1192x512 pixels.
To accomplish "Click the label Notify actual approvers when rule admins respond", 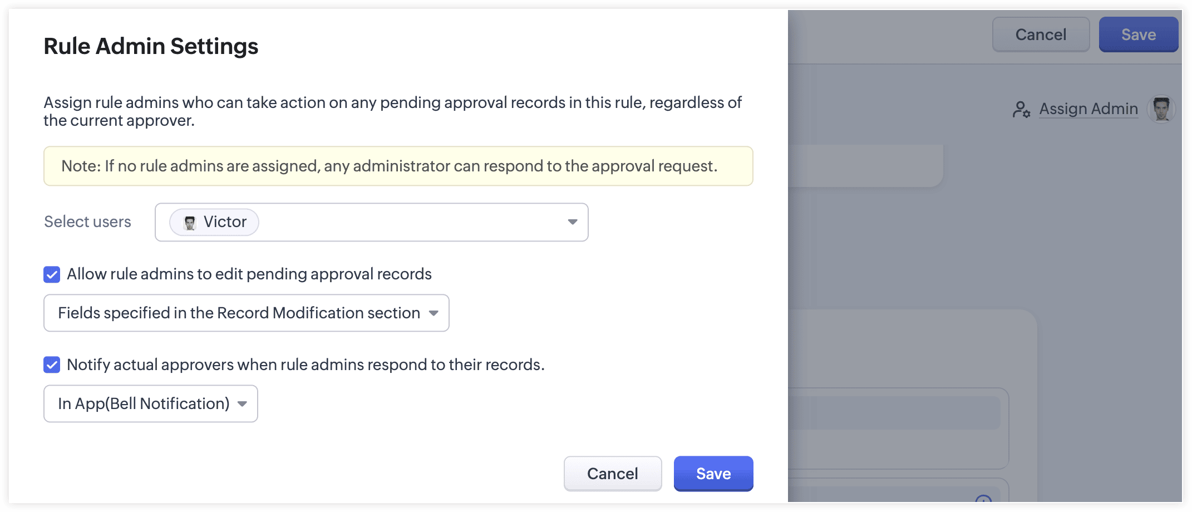I will point(306,365).
